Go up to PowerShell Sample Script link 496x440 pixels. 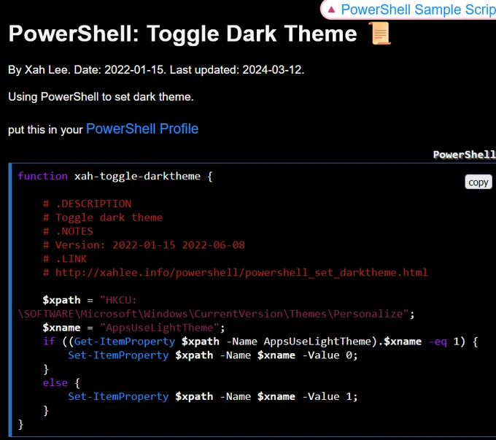(418, 9)
